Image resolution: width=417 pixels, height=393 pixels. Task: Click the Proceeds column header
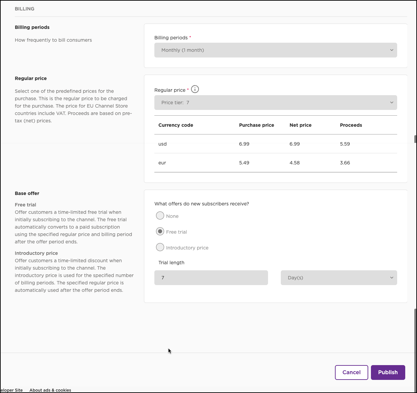click(351, 125)
